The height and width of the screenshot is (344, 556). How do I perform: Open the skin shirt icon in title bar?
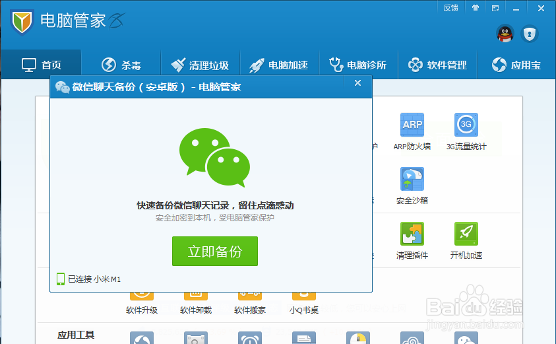point(476,8)
